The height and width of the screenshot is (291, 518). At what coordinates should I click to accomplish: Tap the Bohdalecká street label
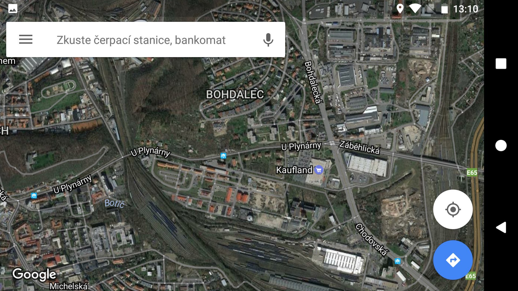click(x=313, y=82)
